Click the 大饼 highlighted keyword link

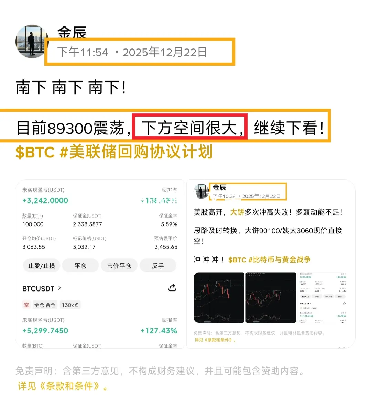pyautogui.click(x=237, y=212)
